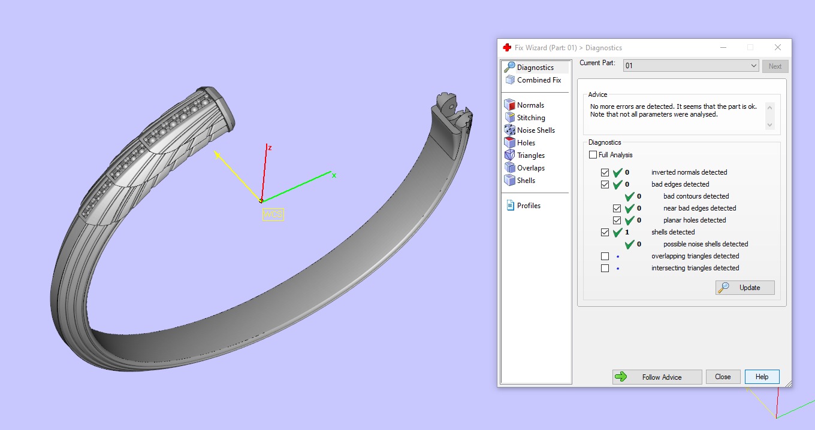Click the green check beside shells detected
This screenshot has width=815, height=430.
(x=617, y=232)
